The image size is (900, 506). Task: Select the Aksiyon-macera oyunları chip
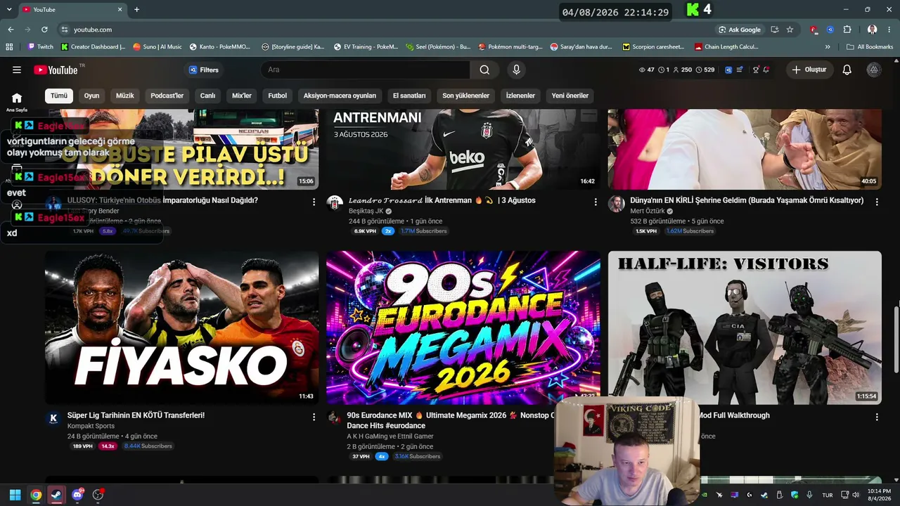coord(340,96)
